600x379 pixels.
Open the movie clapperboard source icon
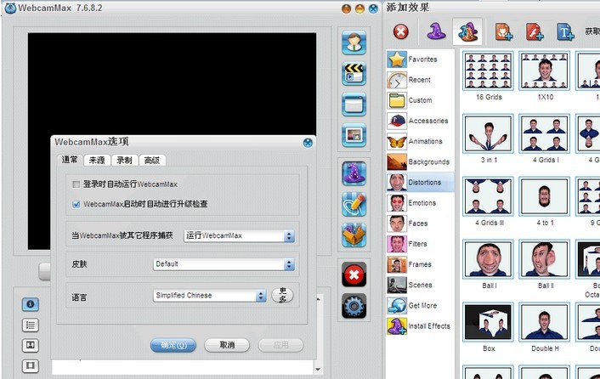pos(354,73)
